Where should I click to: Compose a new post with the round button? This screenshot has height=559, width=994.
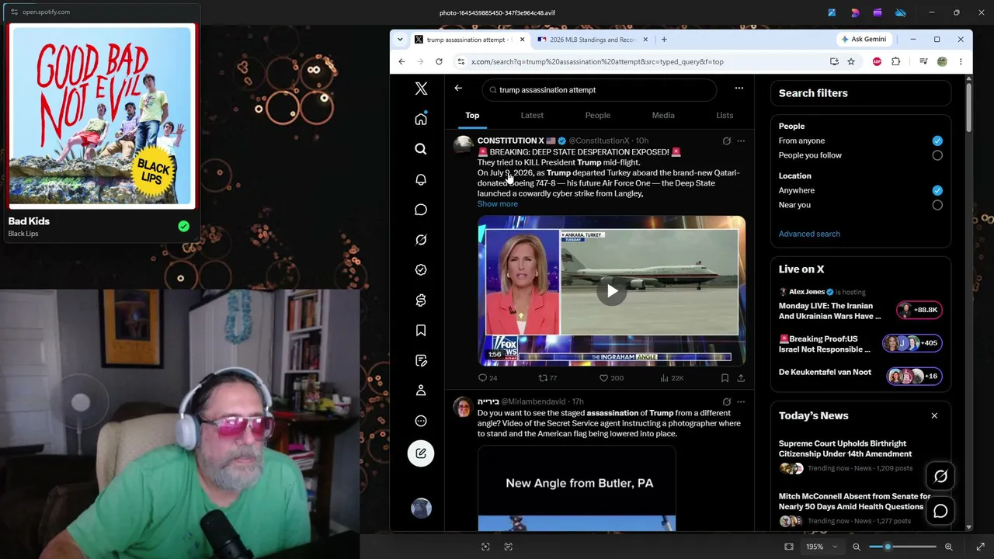[421, 453]
